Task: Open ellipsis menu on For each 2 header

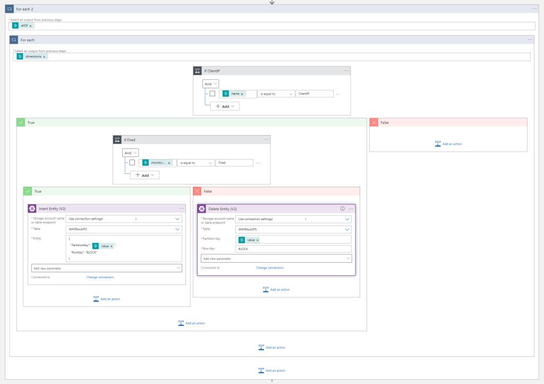Action: 534,9
